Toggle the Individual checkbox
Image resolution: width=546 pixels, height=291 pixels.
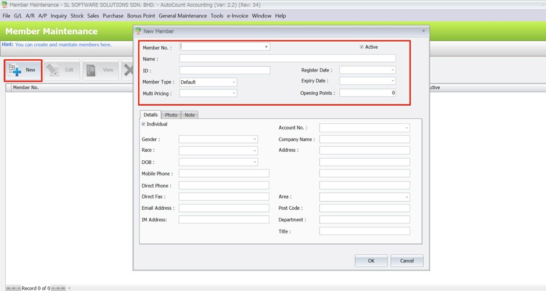144,124
